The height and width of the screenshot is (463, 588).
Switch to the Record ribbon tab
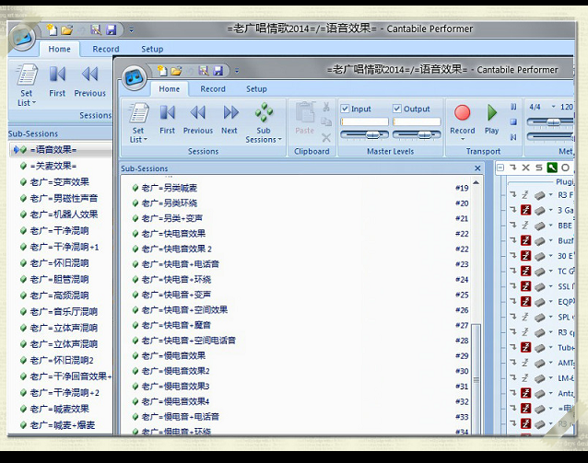(x=213, y=89)
